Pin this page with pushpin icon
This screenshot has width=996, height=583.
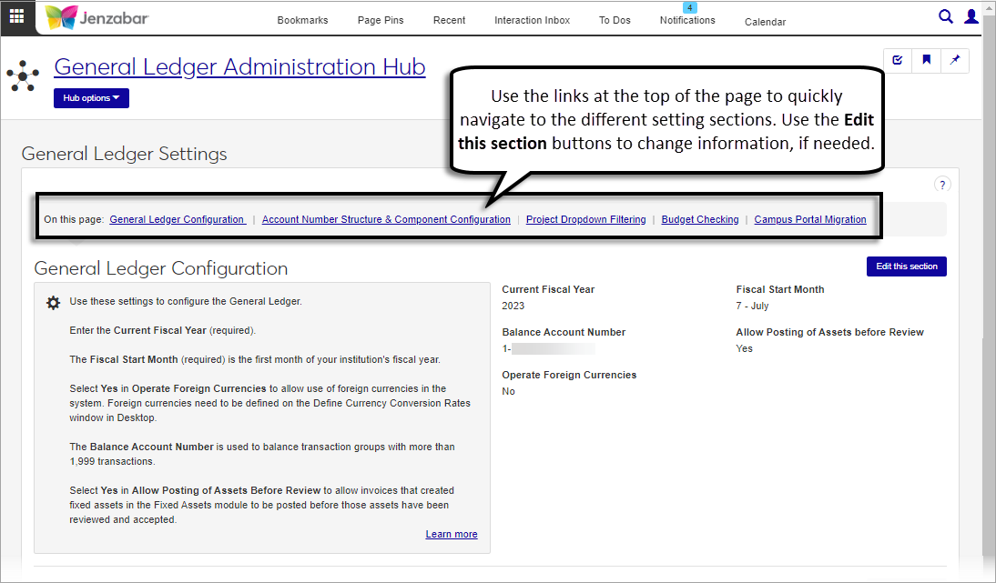click(955, 60)
